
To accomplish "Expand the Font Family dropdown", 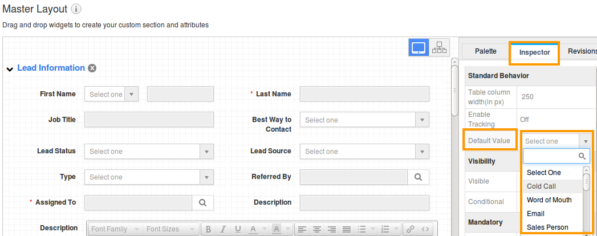I will coord(113,229).
